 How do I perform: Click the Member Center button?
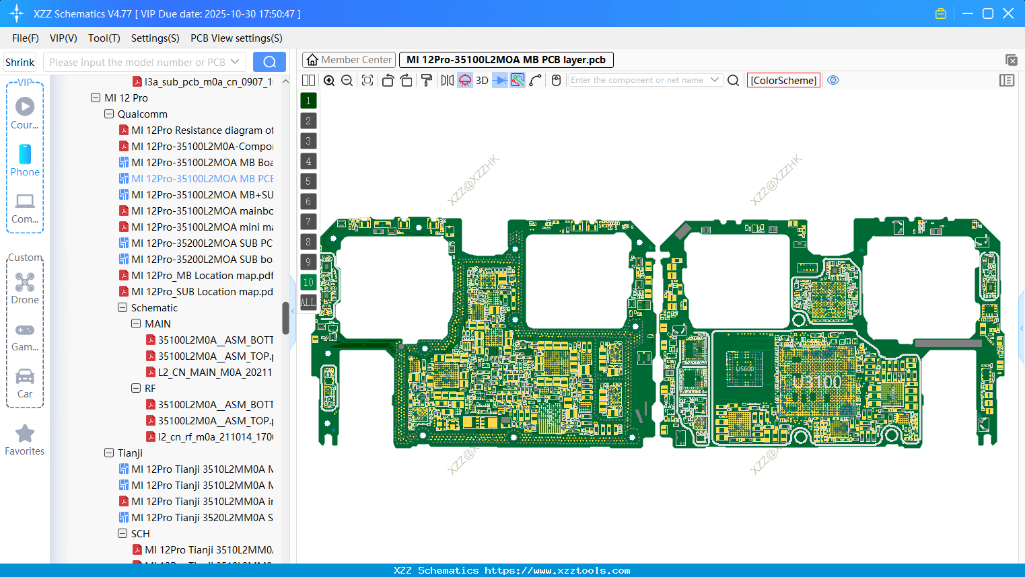coord(349,59)
